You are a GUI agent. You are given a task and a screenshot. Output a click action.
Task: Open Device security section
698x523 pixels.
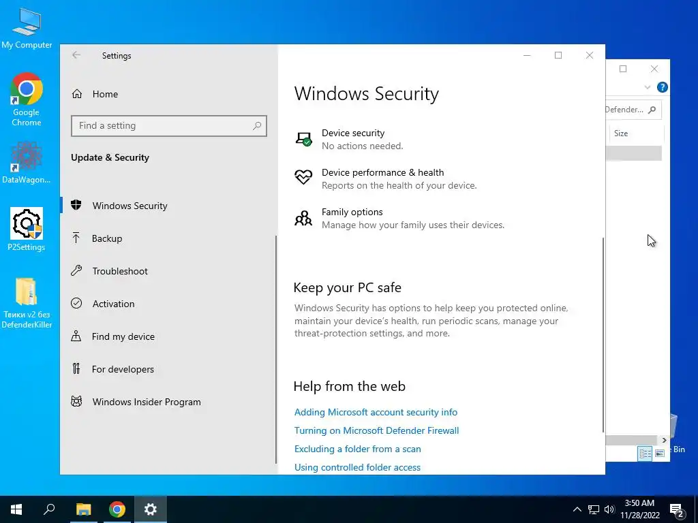click(x=350, y=139)
